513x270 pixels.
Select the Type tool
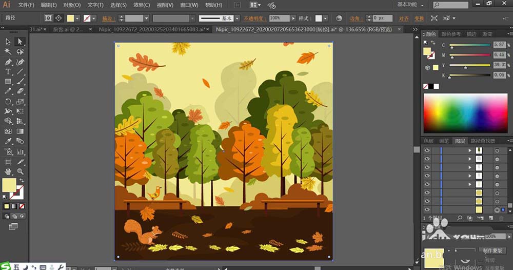coord(8,72)
